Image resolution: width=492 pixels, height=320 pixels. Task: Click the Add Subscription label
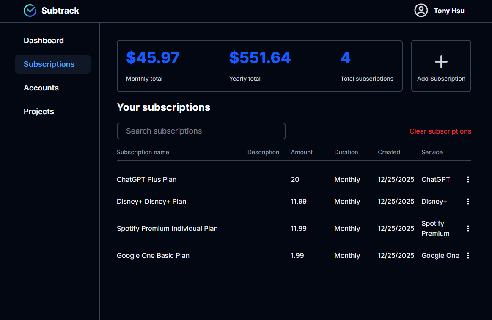[441, 79]
